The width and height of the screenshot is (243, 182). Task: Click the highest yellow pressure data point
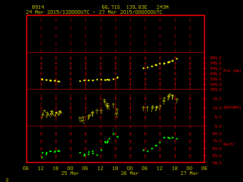[177, 59]
